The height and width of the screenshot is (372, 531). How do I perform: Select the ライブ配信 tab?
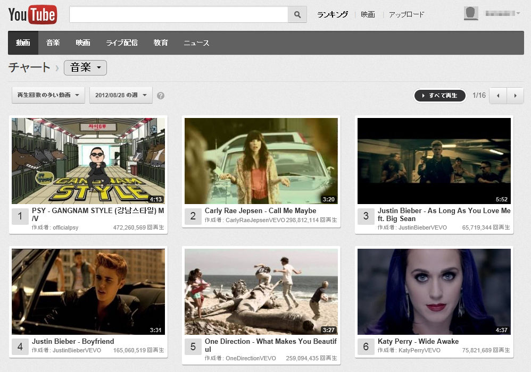[122, 43]
